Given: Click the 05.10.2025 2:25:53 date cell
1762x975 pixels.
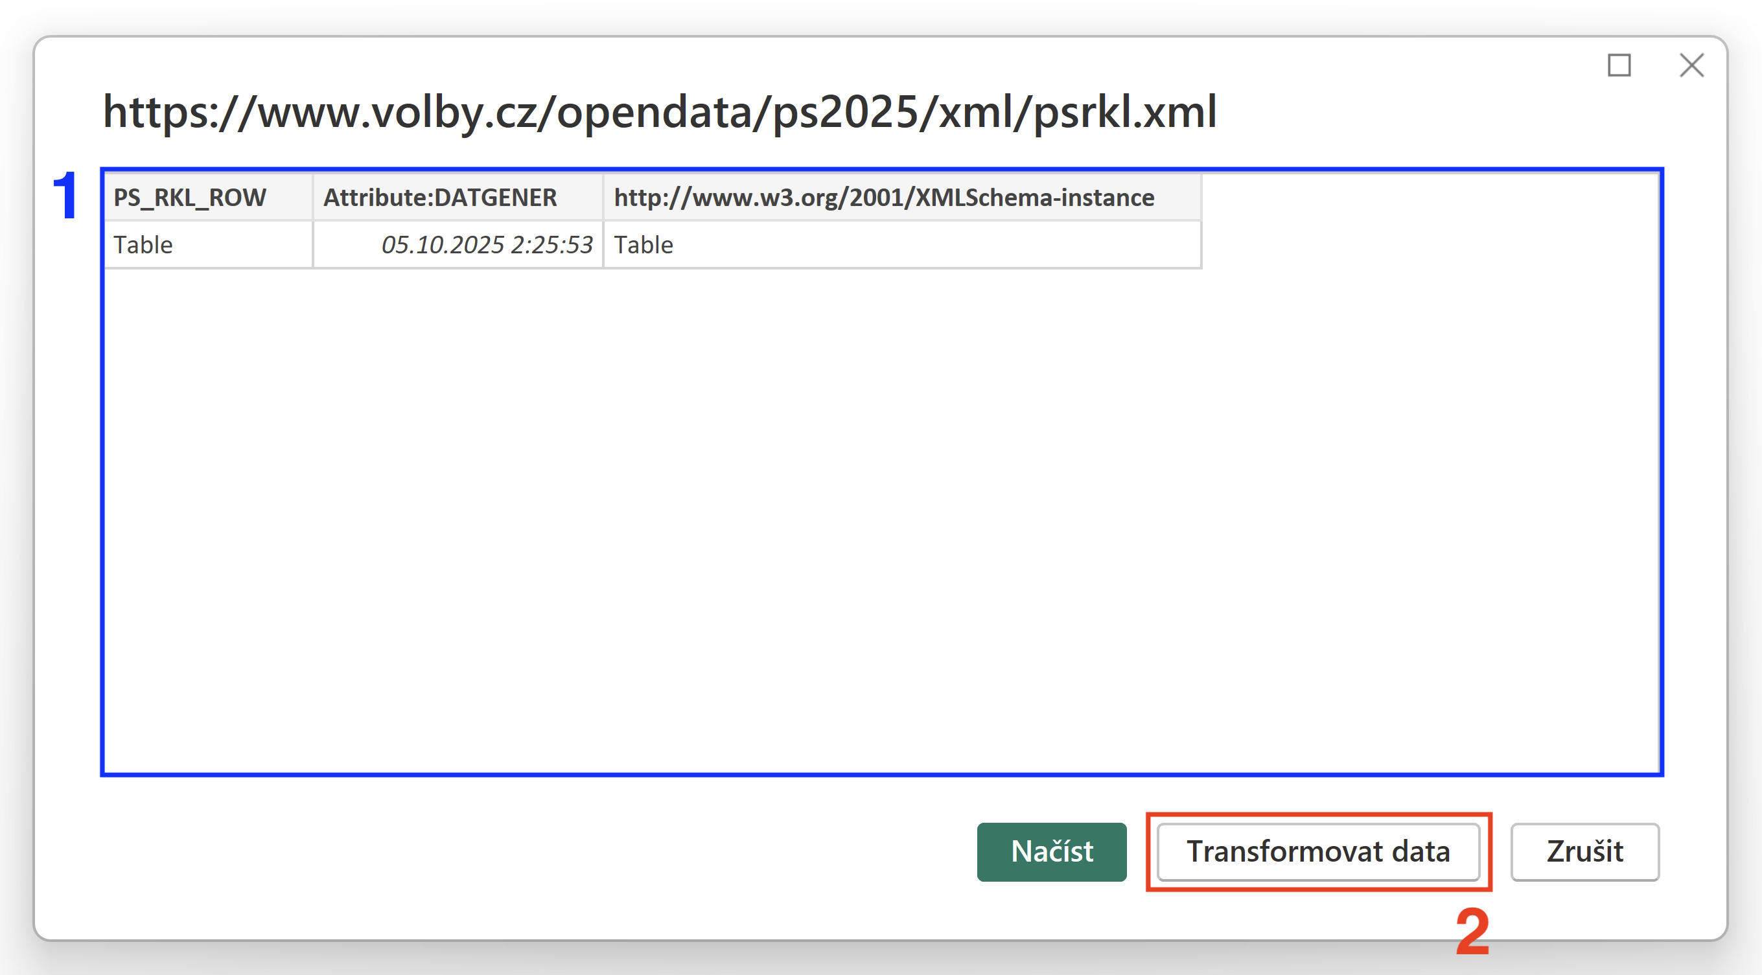Looking at the screenshot, I should [x=458, y=245].
